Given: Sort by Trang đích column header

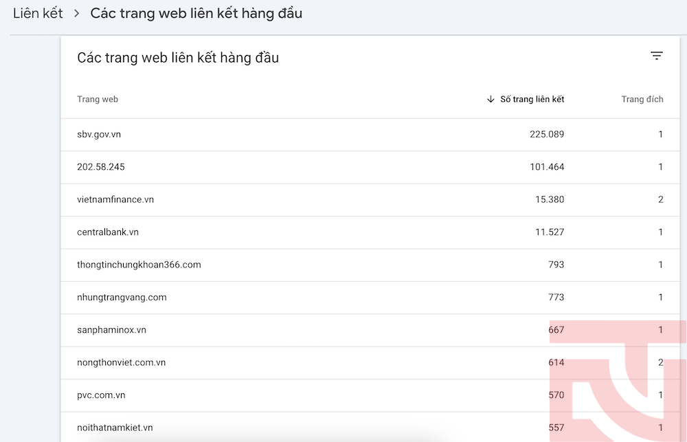Looking at the screenshot, I should pos(642,100).
